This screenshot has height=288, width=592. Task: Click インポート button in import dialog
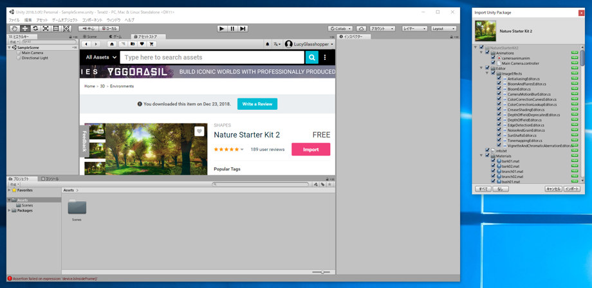[571, 189]
